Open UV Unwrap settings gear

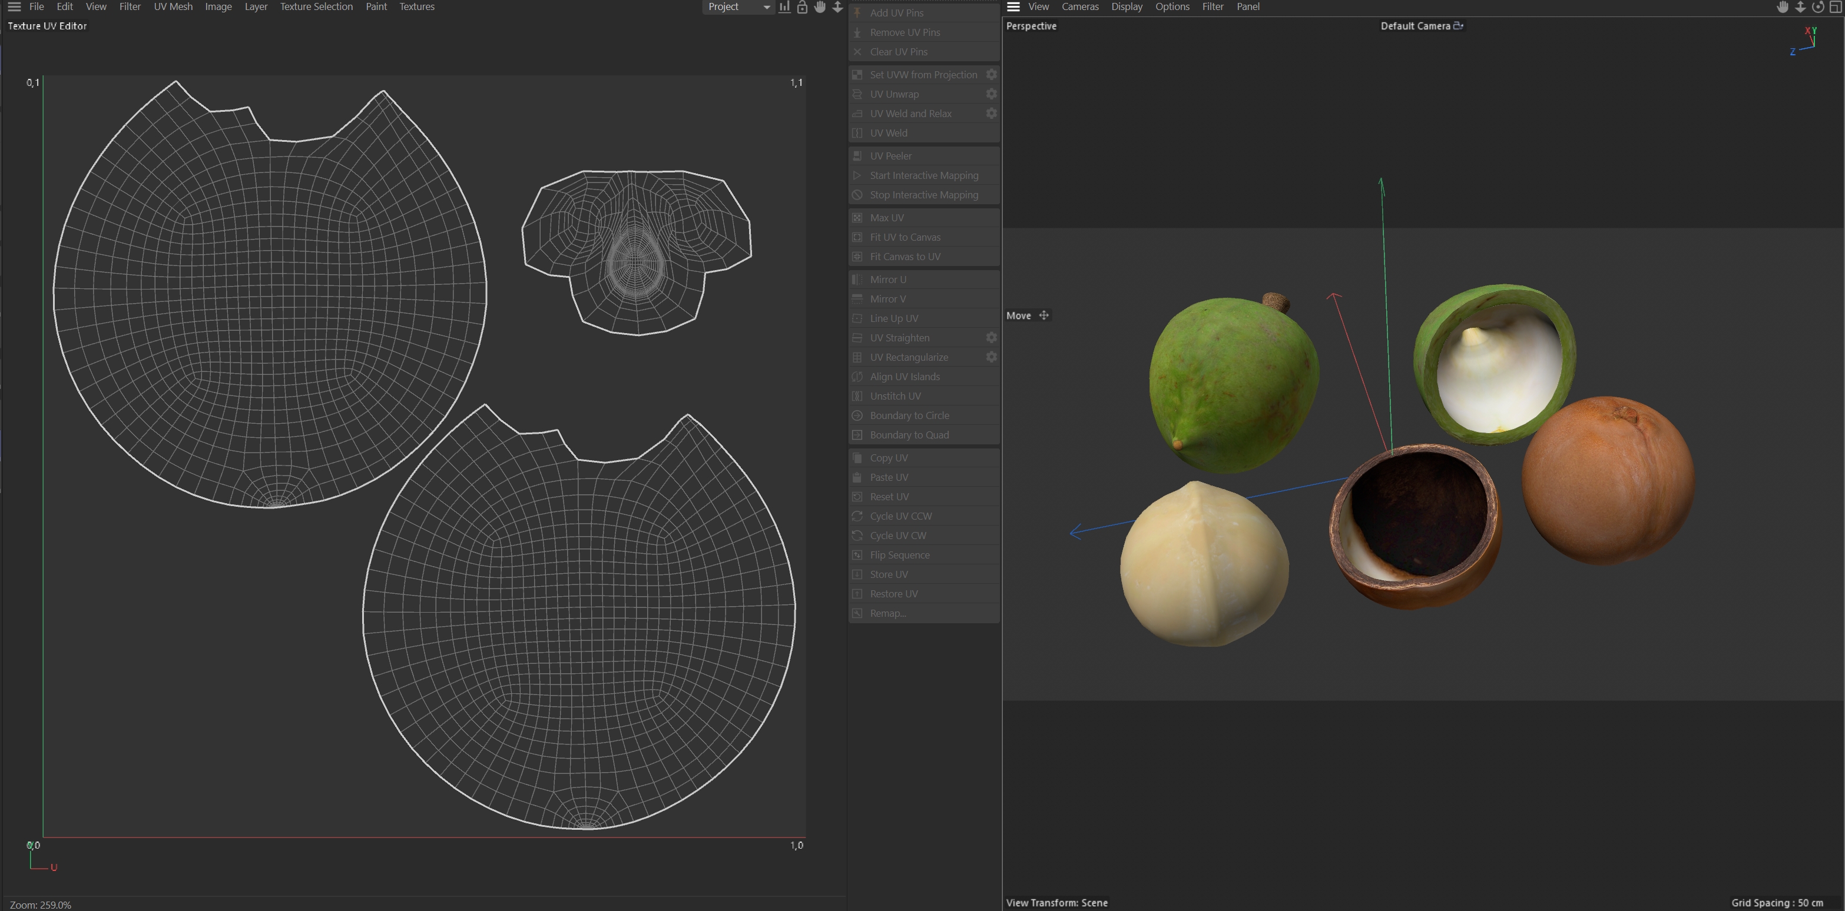(x=991, y=94)
